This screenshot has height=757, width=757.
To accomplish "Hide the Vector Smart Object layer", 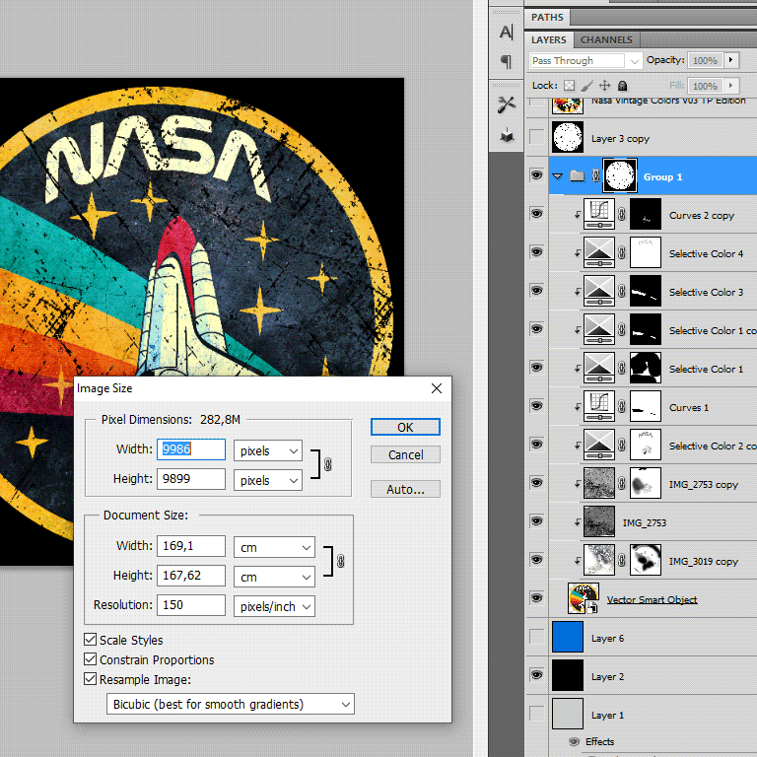I will (536, 597).
